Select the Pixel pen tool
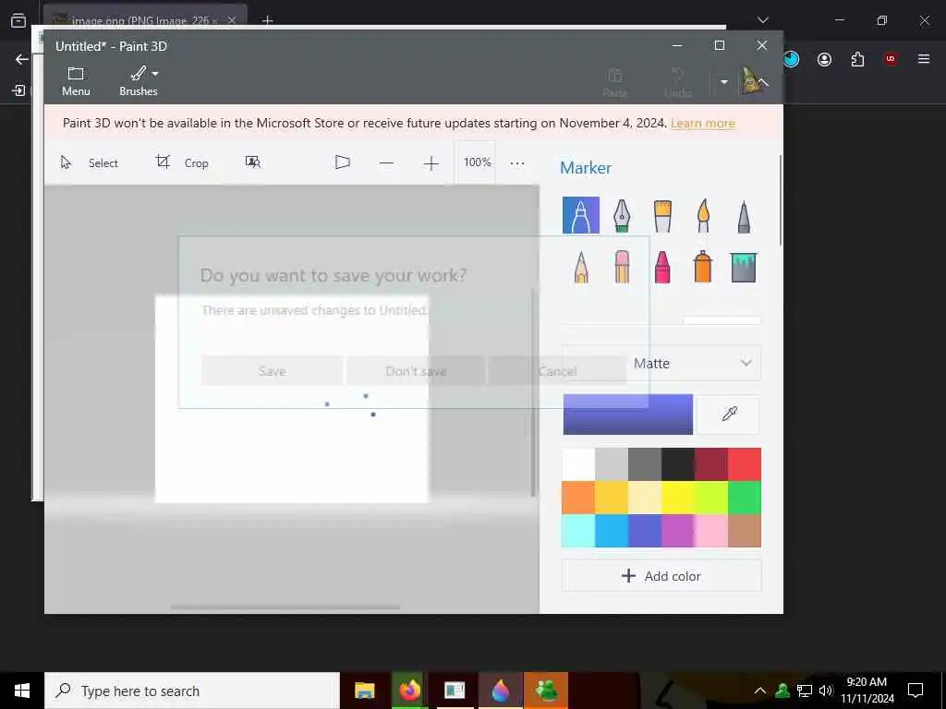The width and height of the screenshot is (946, 709). coord(744,216)
